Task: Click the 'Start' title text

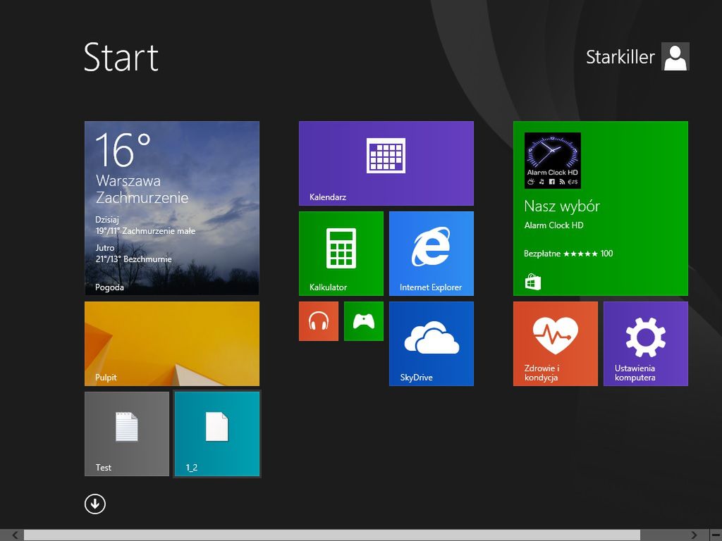Action: [121, 57]
